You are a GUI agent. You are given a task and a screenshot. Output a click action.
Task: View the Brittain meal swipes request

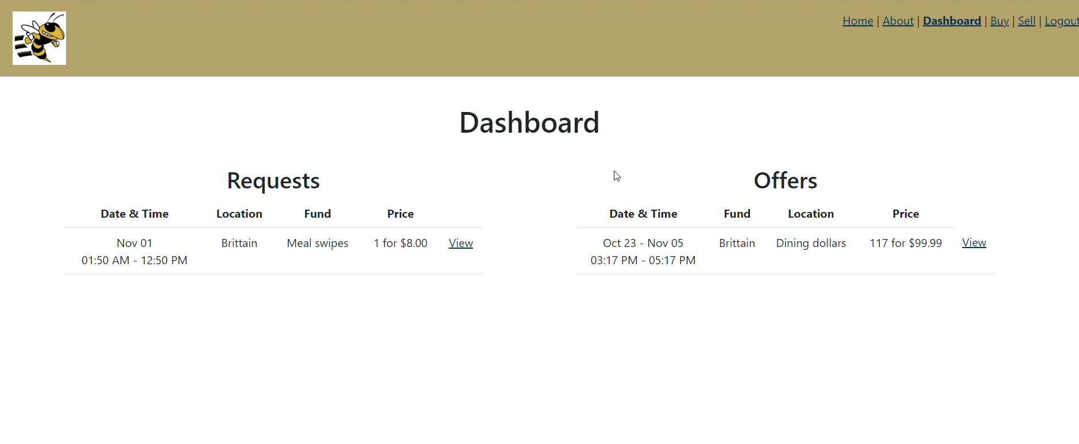461,243
